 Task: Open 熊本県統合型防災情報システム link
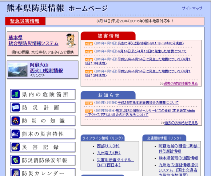point(33,40)
